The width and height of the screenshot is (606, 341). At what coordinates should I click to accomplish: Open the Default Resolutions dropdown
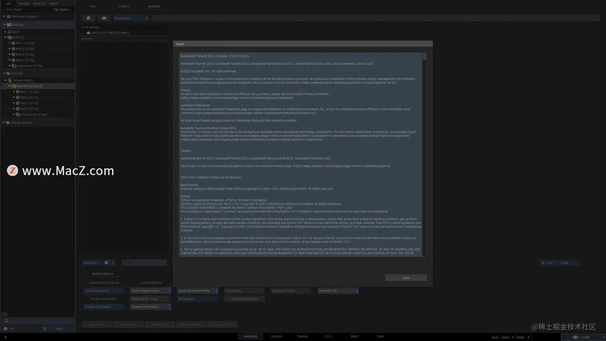coord(244,299)
